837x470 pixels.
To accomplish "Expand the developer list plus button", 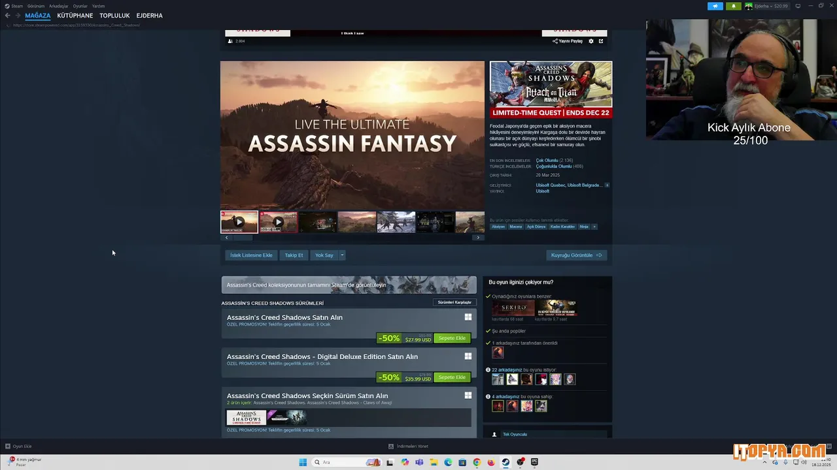I will coord(607,185).
